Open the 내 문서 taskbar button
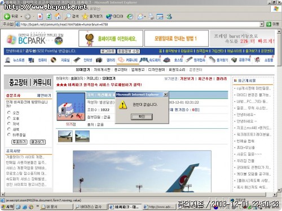The image size is (282, 211). 56,206
